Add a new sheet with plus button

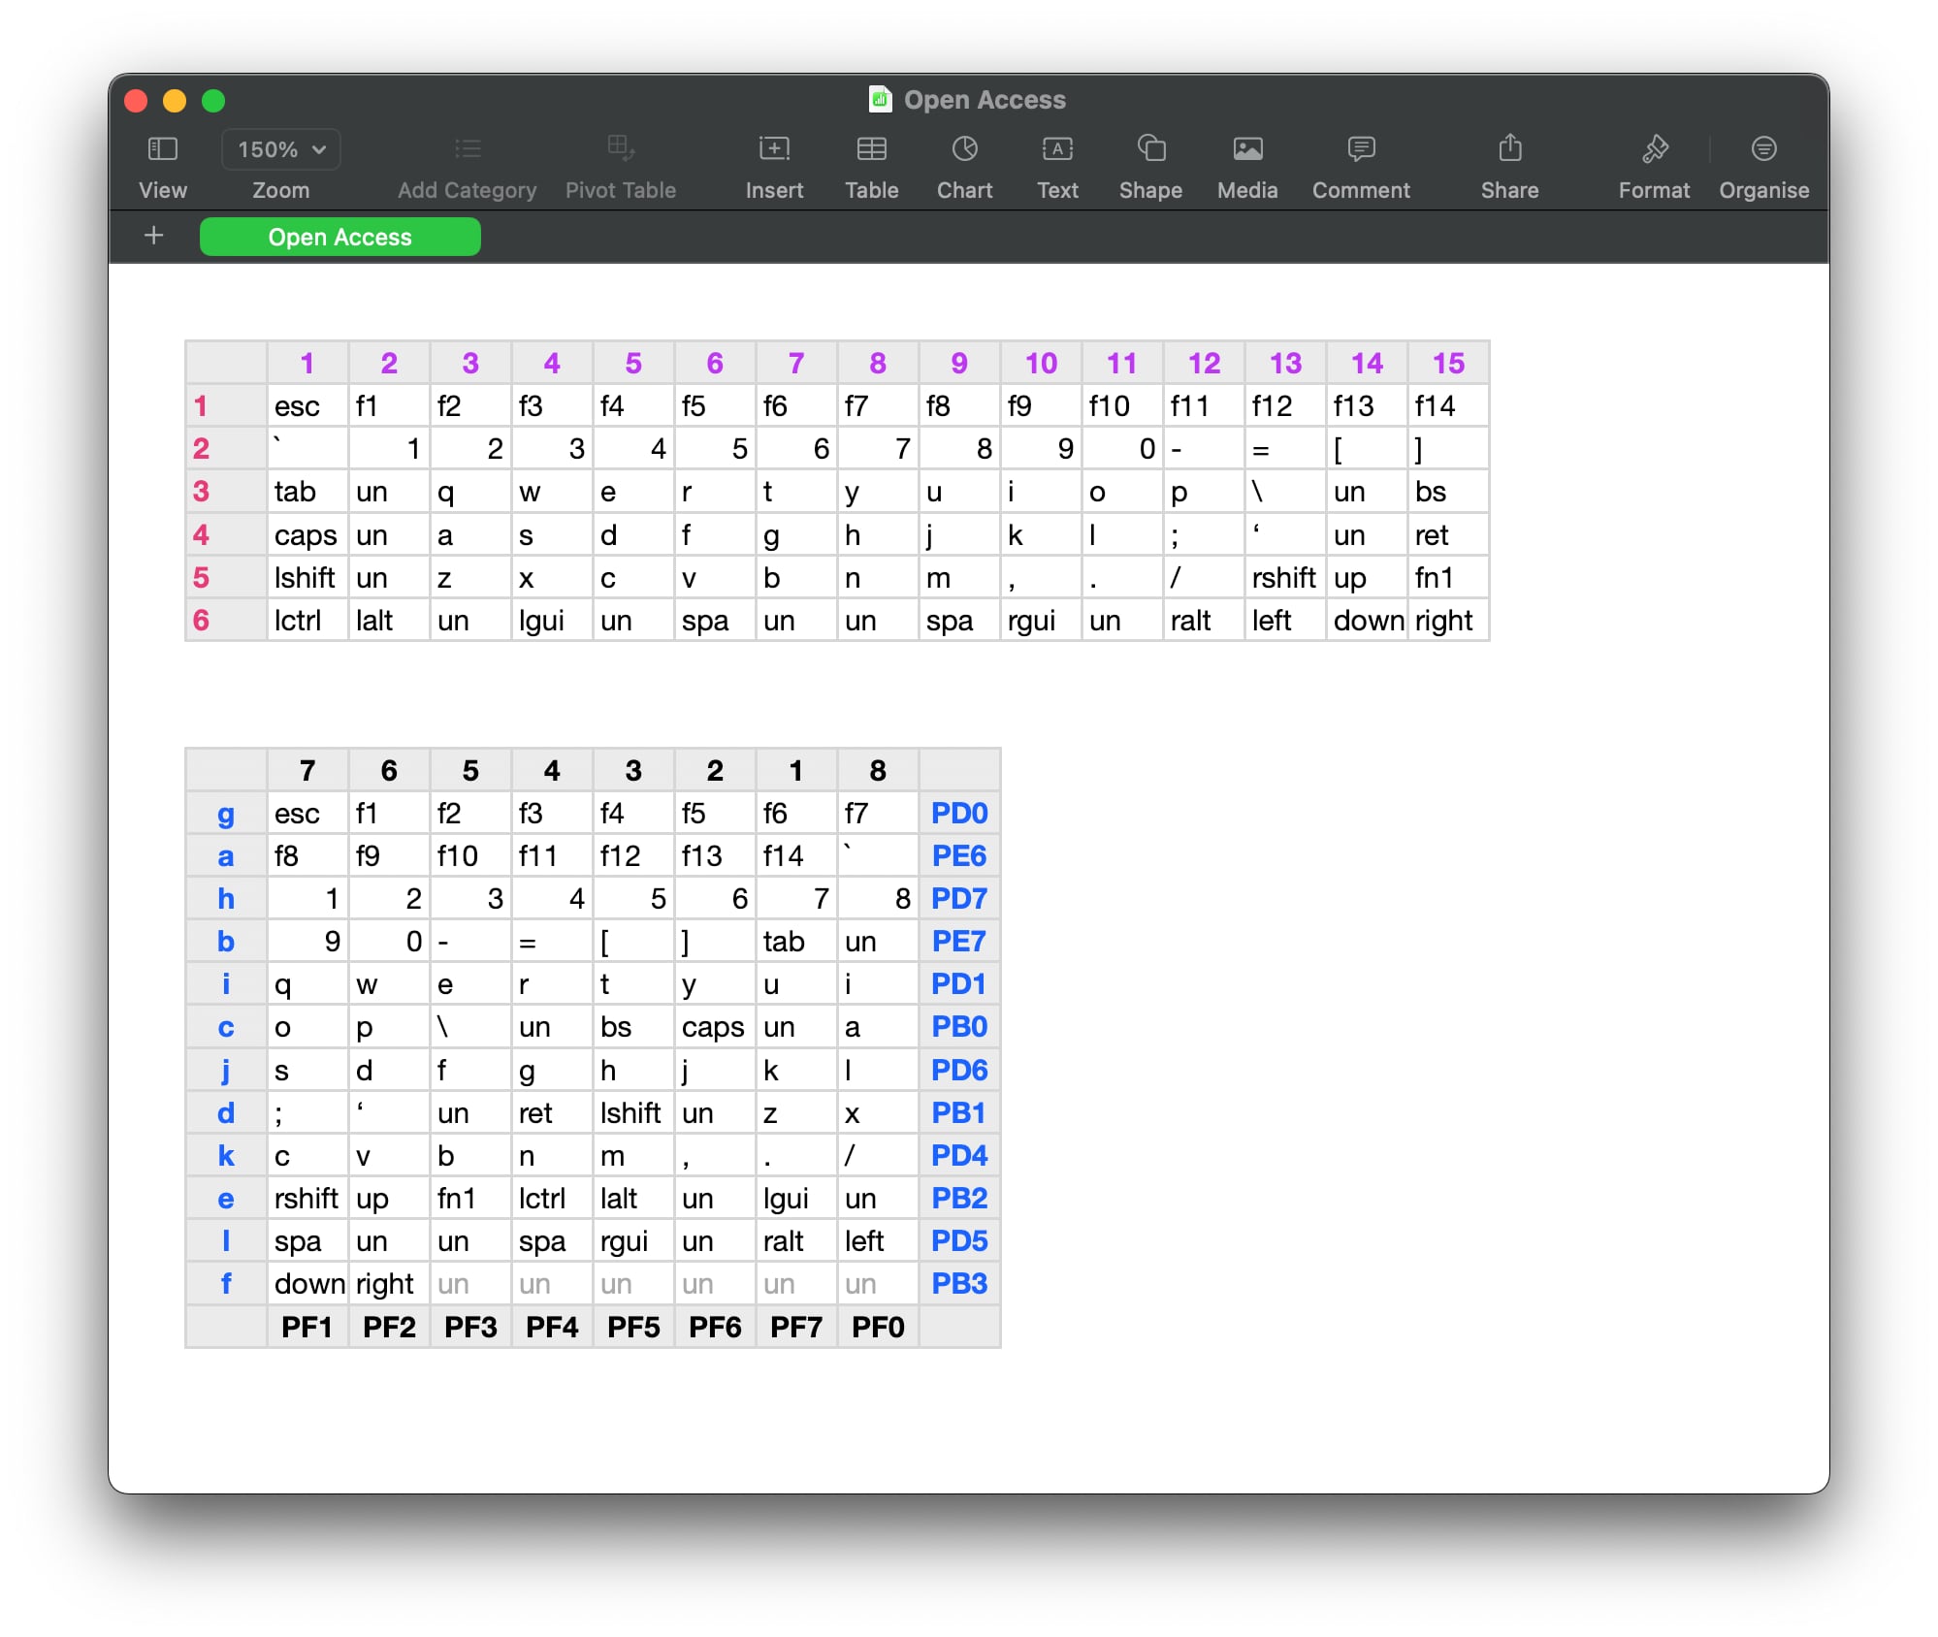coord(153,236)
